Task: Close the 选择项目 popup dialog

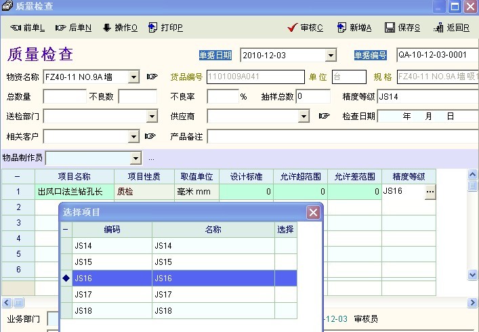Action: pos(313,212)
